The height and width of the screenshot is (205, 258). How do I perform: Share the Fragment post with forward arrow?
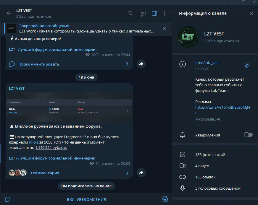[141, 173]
